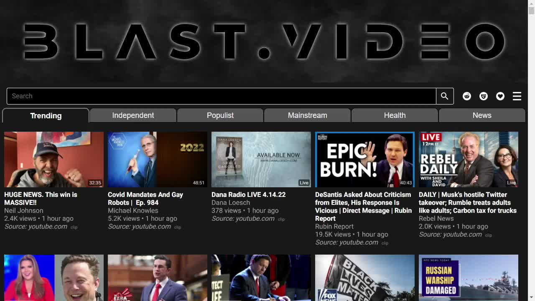Screen dimensions: 535x301
Task: Click 'clip' link under Dana Loesch video
Action: pyautogui.click(x=281, y=219)
